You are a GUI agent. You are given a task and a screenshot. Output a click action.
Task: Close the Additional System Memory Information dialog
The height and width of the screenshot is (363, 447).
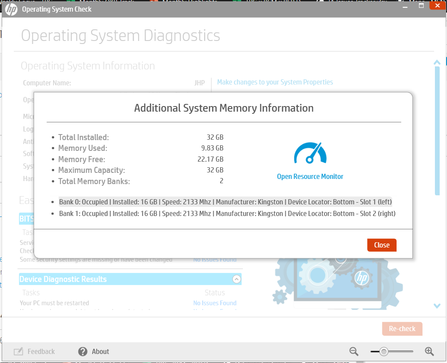tap(381, 244)
